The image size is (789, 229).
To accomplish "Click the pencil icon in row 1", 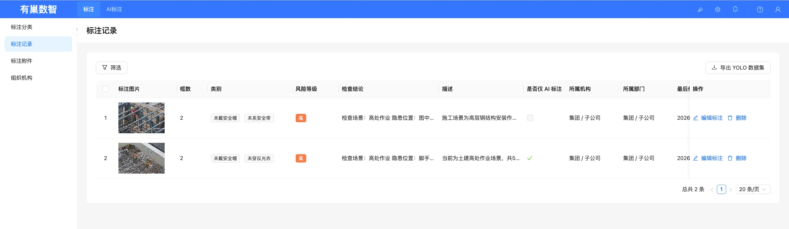I will pos(696,118).
